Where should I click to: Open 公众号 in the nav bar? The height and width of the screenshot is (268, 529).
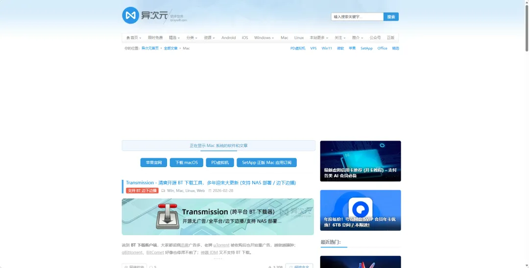(375, 38)
